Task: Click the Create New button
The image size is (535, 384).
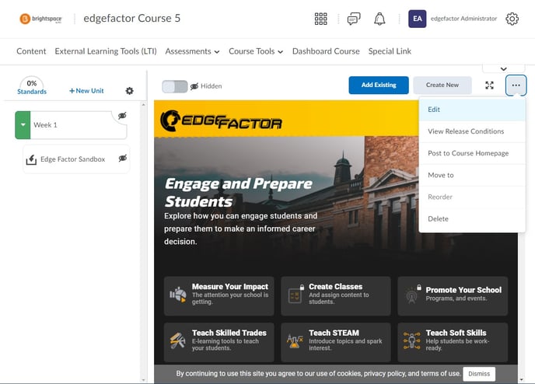Action: point(442,85)
